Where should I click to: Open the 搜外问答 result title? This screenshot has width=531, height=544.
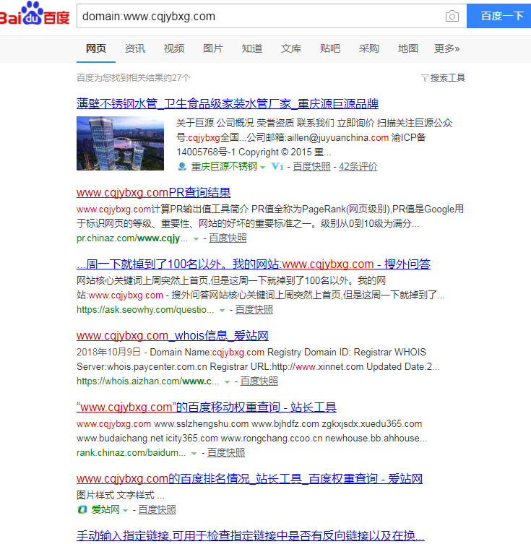(253, 264)
